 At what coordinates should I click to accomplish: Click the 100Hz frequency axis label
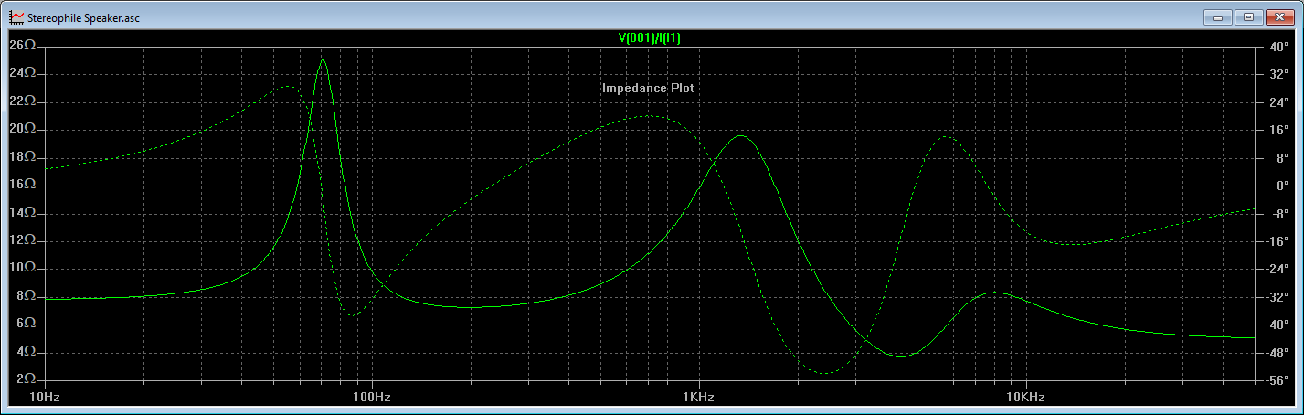pos(371,398)
